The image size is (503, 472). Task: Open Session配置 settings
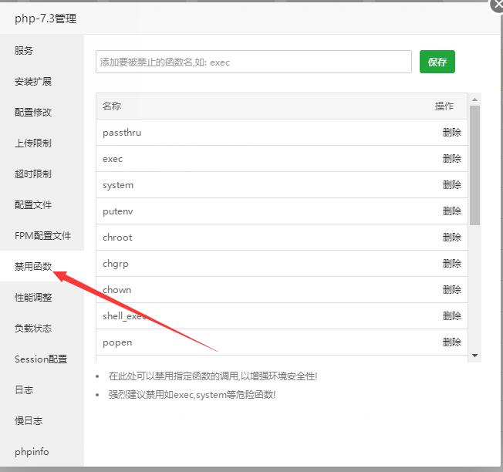pyautogui.click(x=41, y=359)
